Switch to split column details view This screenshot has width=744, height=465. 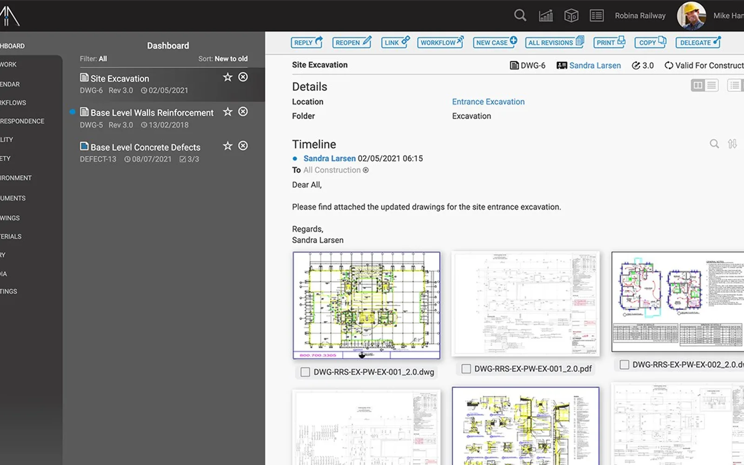point(698,85)
